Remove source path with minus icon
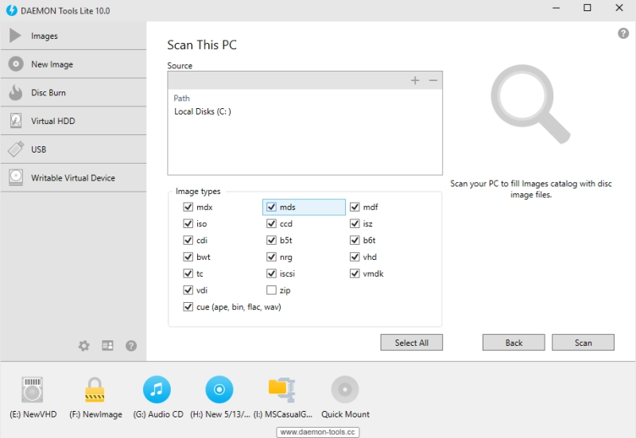636x438 pixels. tap(433, 80)
